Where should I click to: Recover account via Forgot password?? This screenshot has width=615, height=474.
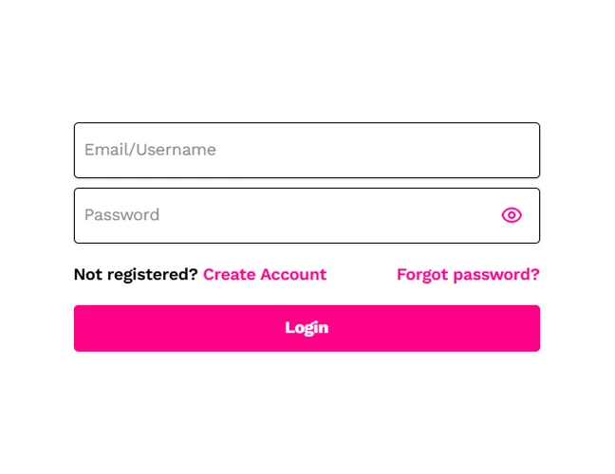(468, 275)
